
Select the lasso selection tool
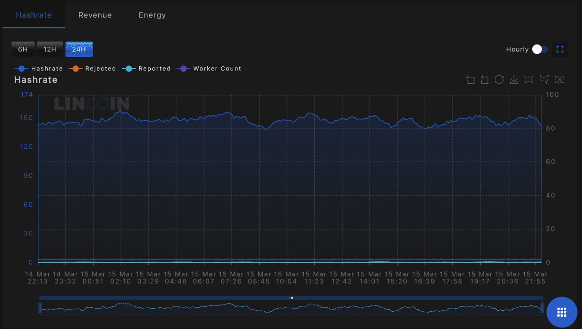point(544,79)
